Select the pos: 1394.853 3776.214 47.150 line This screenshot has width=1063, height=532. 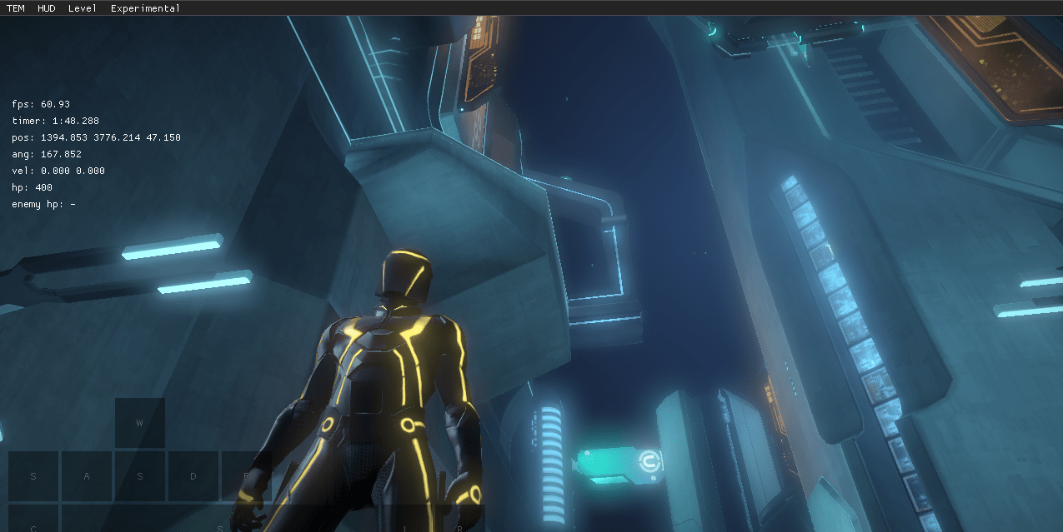[x=96, y=137]
